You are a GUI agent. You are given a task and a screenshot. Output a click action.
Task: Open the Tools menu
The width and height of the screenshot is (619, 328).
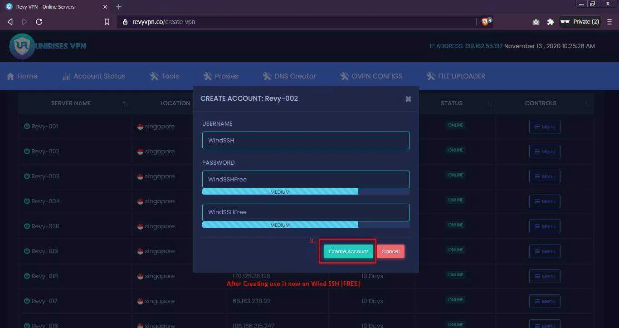165,76
